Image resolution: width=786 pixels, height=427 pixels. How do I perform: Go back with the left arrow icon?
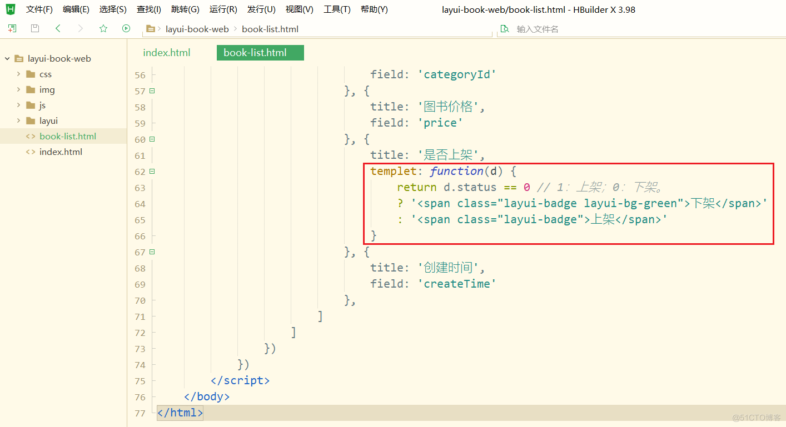58,28
